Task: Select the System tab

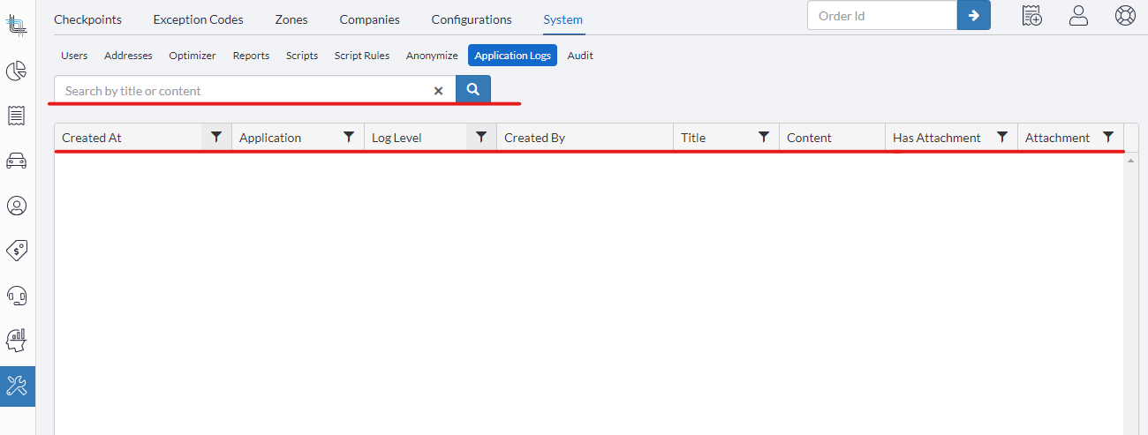Action: (x=563, y=19)
